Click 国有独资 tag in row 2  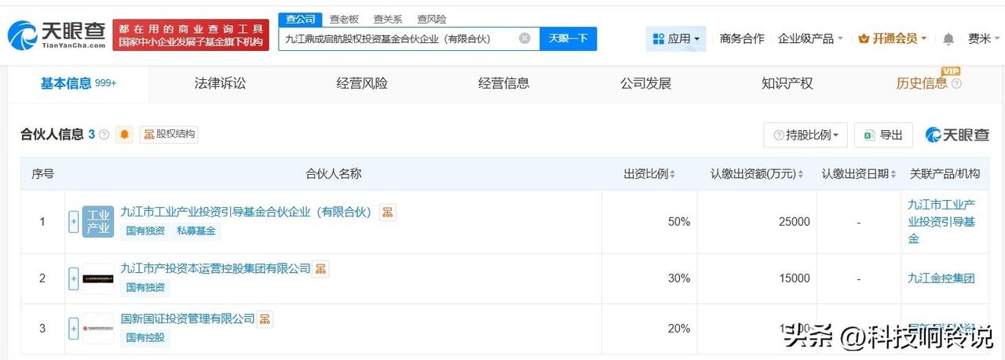pyautogui.click(x=145, y=288)
